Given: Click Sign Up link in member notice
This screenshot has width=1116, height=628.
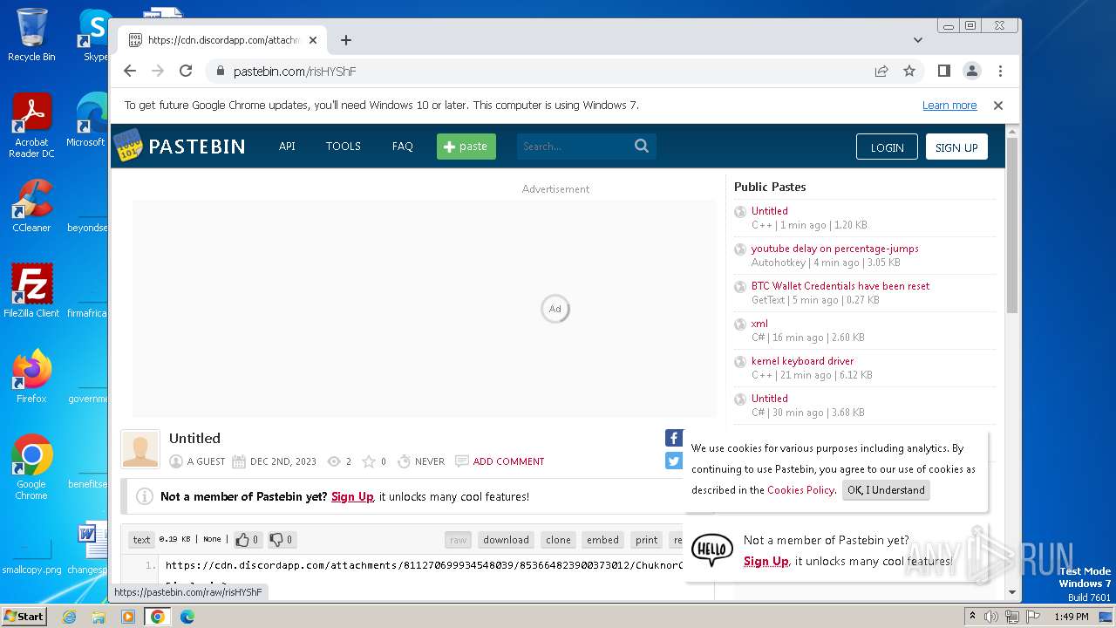Looking at the screenshot, I should [x=352, y=496].
